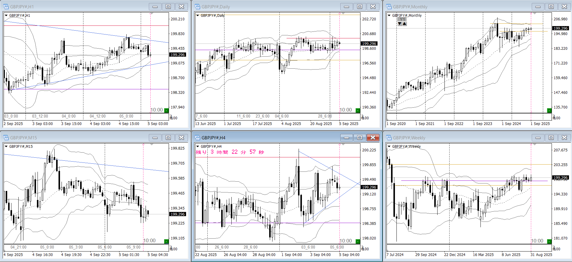This screenshot has height=262, width=572.
Task: Click the countdown timer text on H4 chart
Action: [230, 152]
